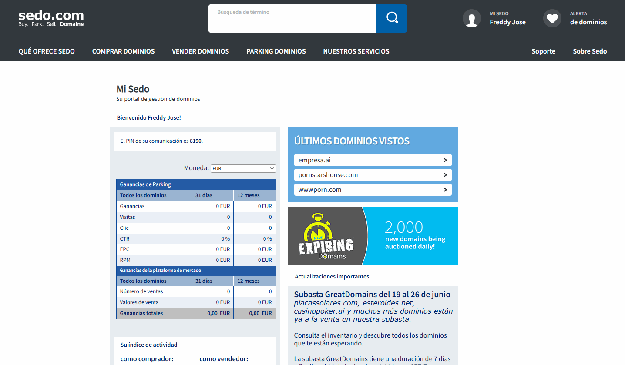Click the Ganancias totales row label

pyautogui.click(x=141, y=313)
